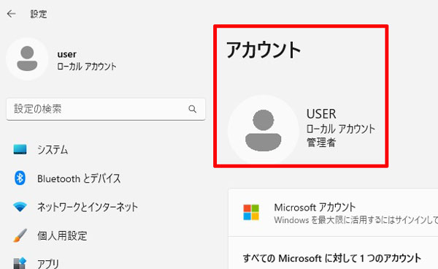This screenshot has height=269, width=438.
Task: Click sidebar user name 'user'
Action: tap(66, 54)
